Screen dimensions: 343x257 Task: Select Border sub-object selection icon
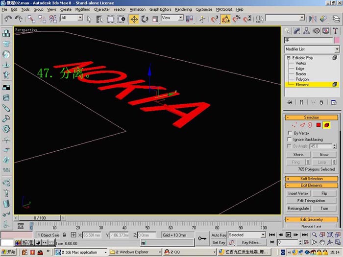310,125
